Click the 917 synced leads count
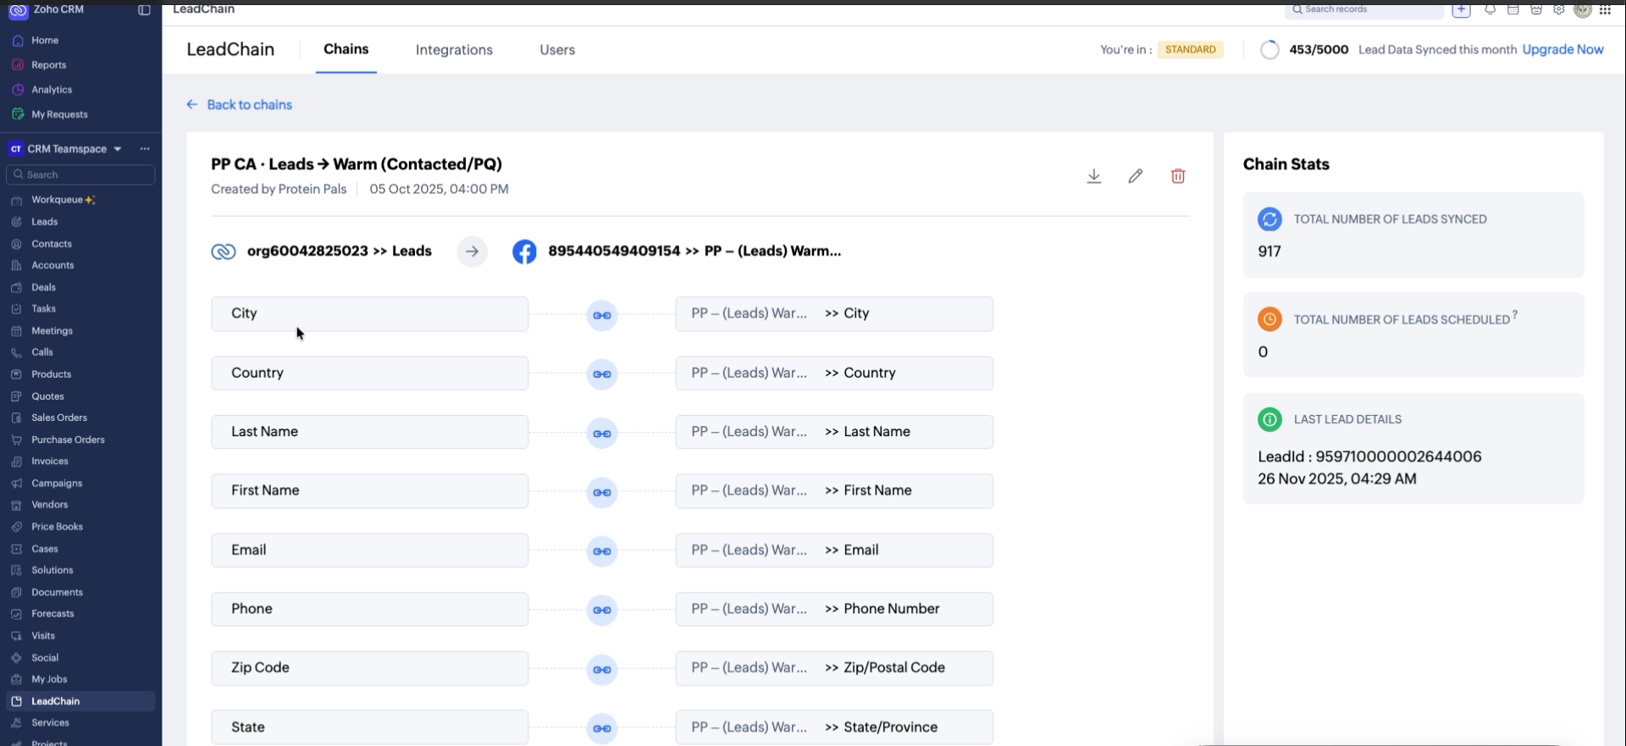 (x=1269, y=251)
